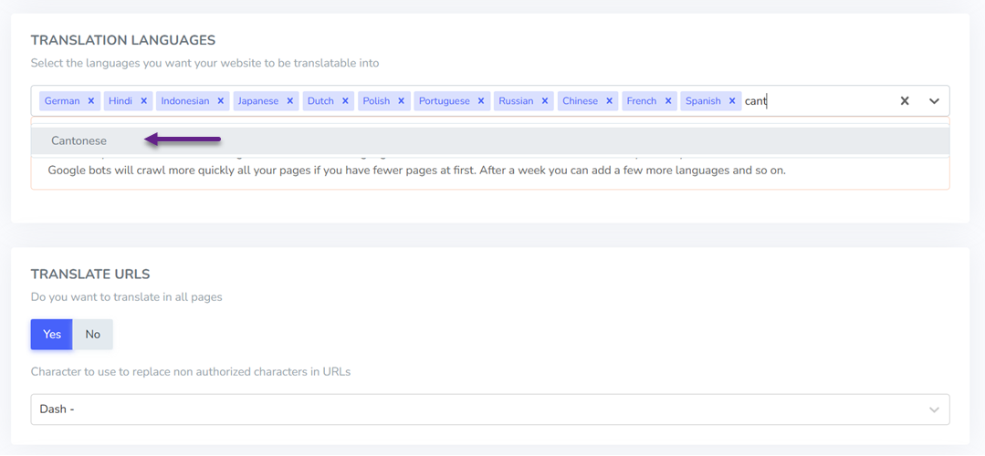Click the French tag label
The image size is (985, 456).
[642, 101]
